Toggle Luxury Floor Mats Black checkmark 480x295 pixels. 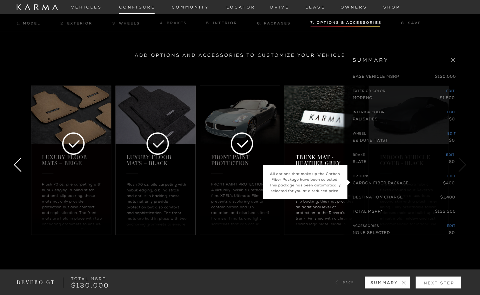tap(157, 144)
